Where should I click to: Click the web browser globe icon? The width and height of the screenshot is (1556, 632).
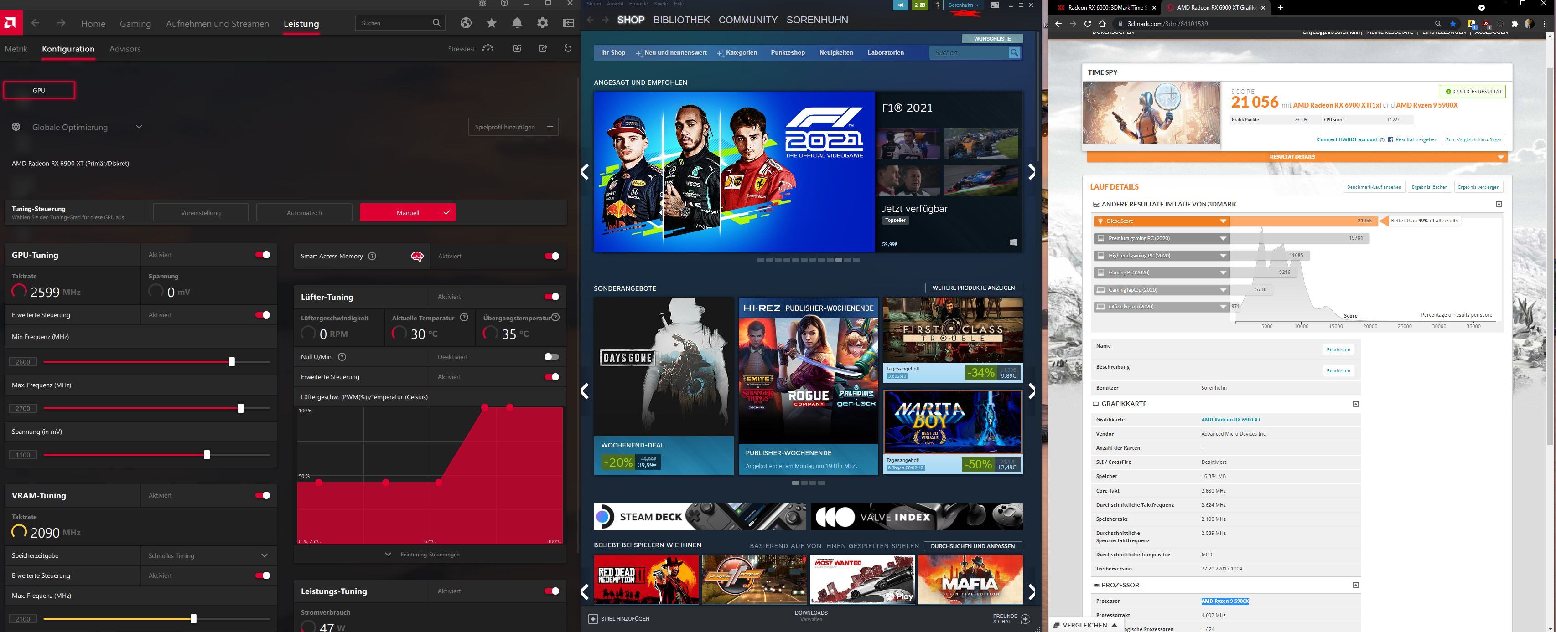(466, 23)
